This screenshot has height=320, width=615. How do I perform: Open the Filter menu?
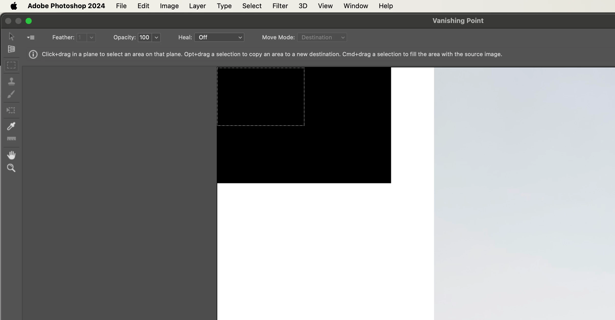(280, 6)
